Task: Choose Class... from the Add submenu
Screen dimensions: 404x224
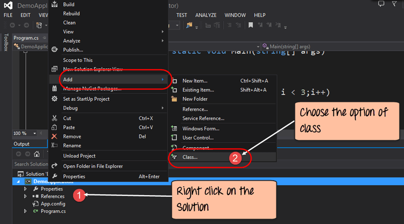Action: click(x=190, y=157)
